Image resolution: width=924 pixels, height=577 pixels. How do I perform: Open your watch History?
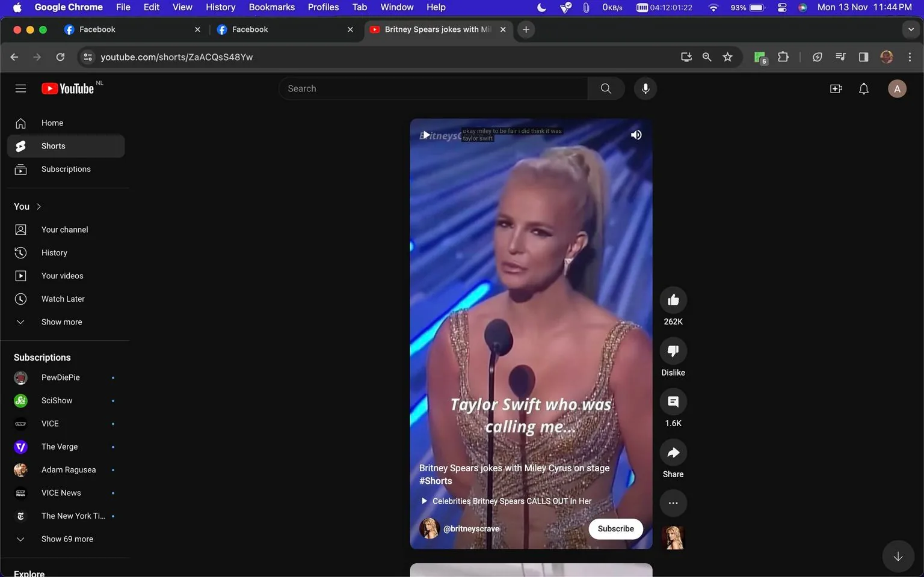pos(54,252)
